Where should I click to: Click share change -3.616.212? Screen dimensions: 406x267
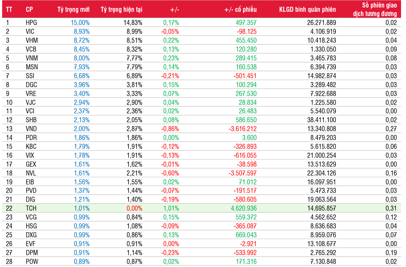(243, 129)
